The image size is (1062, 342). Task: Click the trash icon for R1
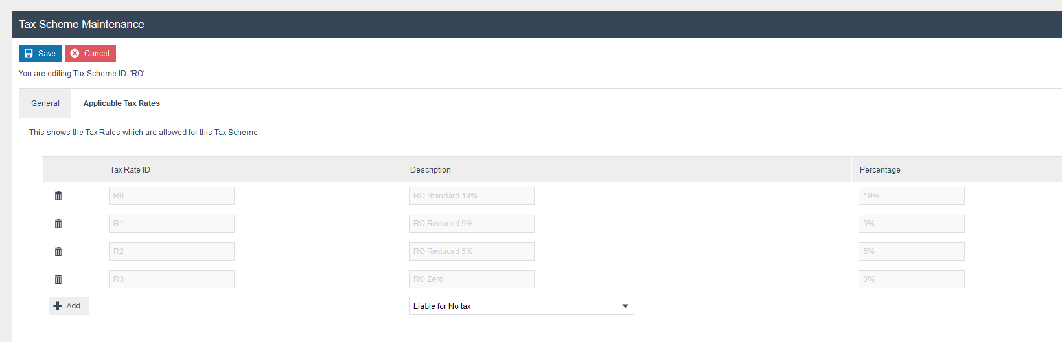pos(58,224)
